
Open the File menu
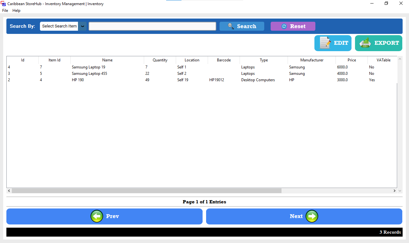[x=5, y=11]
